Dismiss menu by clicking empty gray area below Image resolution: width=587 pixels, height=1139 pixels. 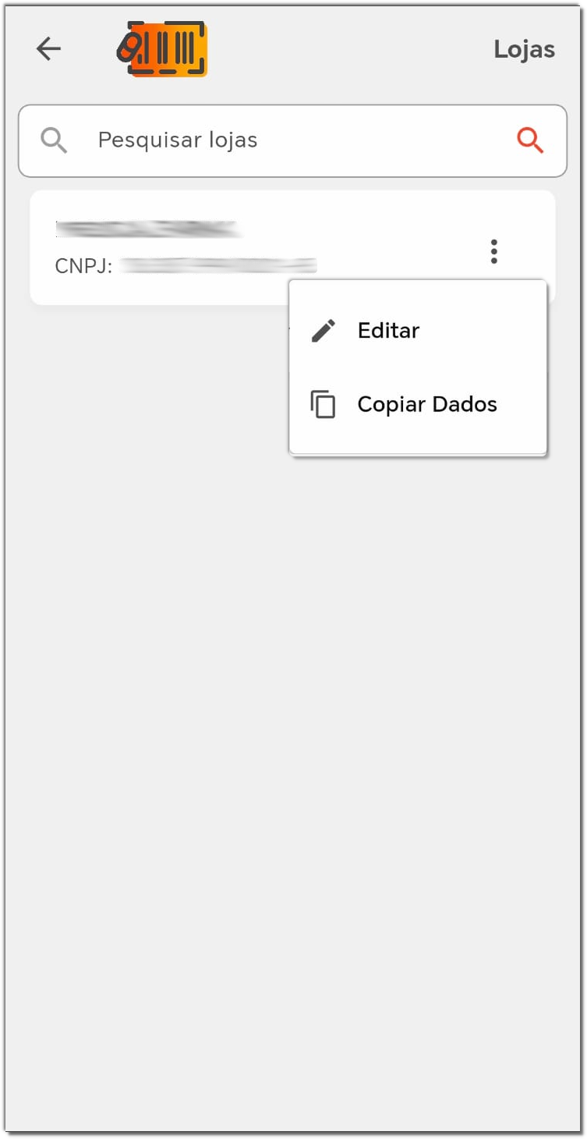[x=293, y=702]
